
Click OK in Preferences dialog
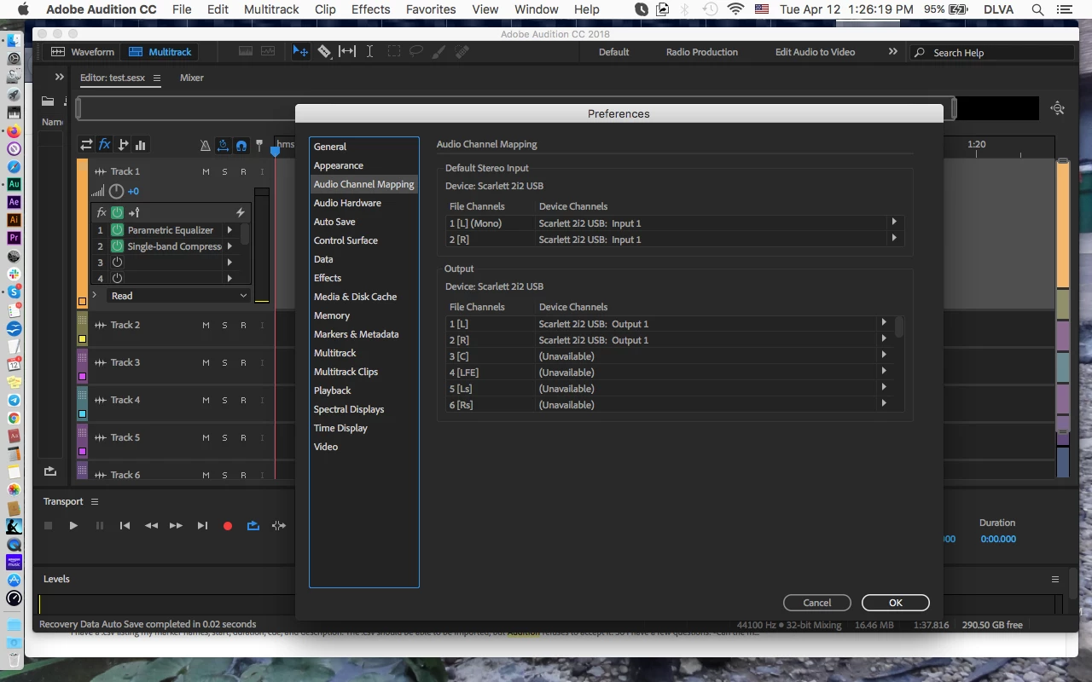coord(895,603)
